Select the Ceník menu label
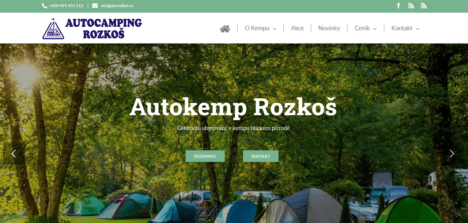The image size is (468, 223). pyautogui.click(x=362, y=28)
